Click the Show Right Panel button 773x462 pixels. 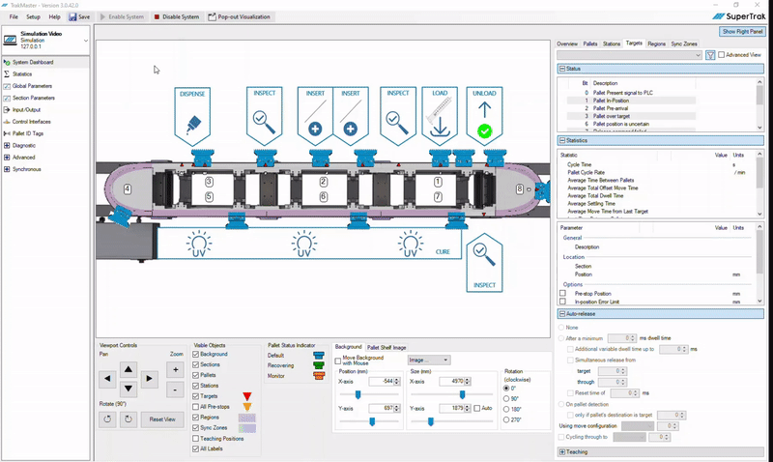pos(743,32)
